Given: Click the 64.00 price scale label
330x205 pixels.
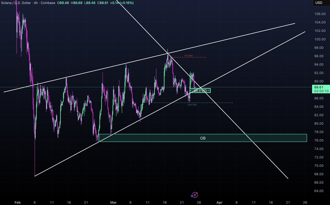Looking at the screenshot, I should pyautogui.click(x=319, y=191).
